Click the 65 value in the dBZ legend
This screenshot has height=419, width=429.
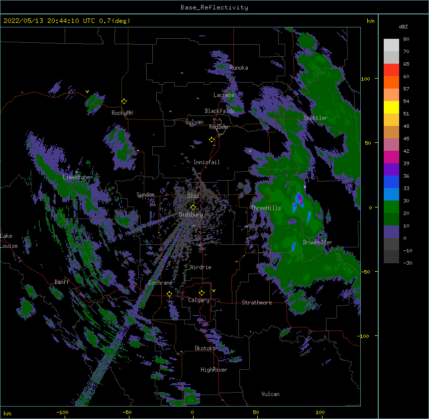point(406,64)
